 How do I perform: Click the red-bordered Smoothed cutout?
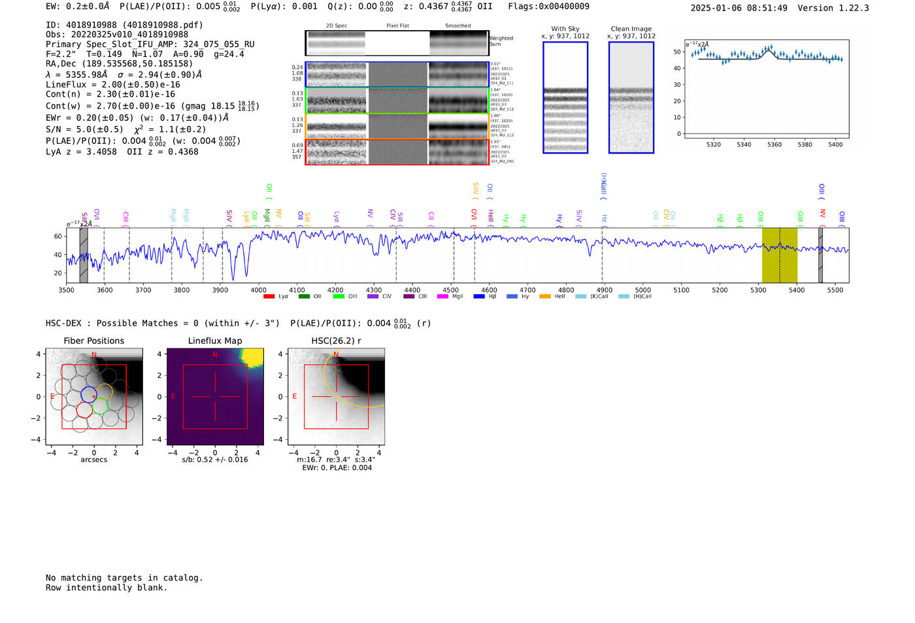(x=458, y=152)
